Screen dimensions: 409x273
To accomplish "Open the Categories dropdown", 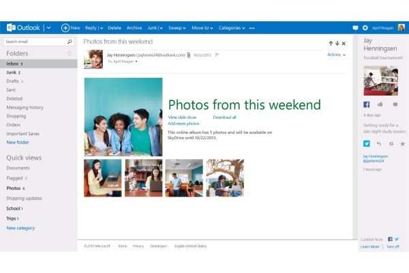I will 232,28.
